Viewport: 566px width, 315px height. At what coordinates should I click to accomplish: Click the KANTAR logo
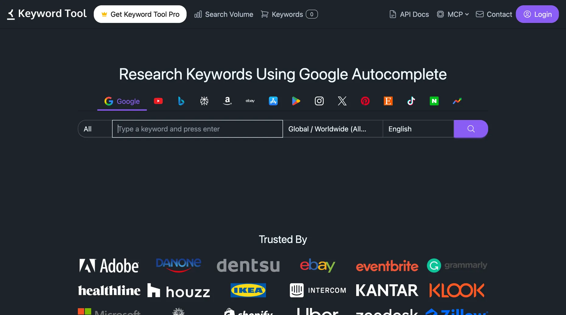pos(387,290)
